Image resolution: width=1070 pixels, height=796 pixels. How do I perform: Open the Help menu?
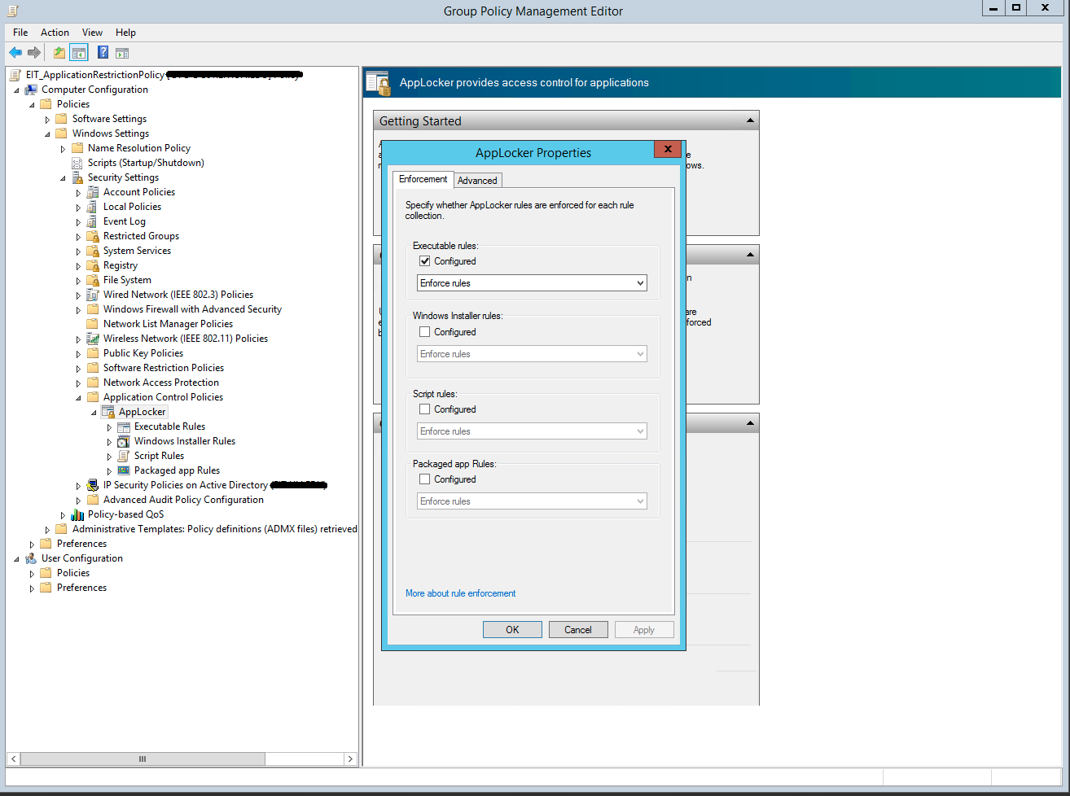pyautogui.click(x=125, y=33)
